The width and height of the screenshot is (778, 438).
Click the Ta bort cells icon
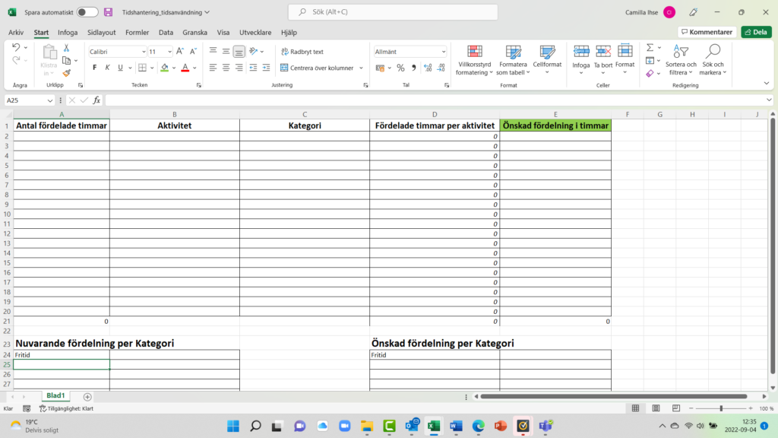coord(603,52)
